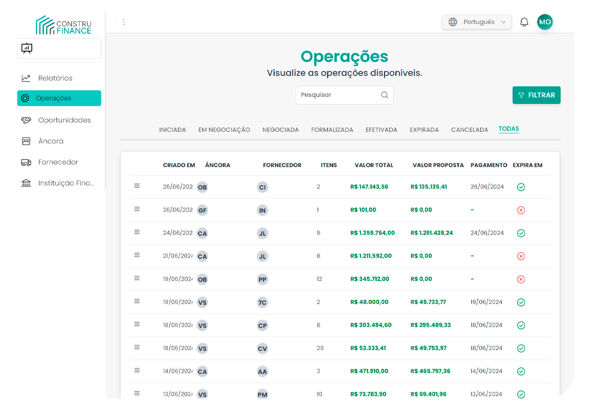Open the MO user avatar menu

pyautogui.click(x=544, y=22)
